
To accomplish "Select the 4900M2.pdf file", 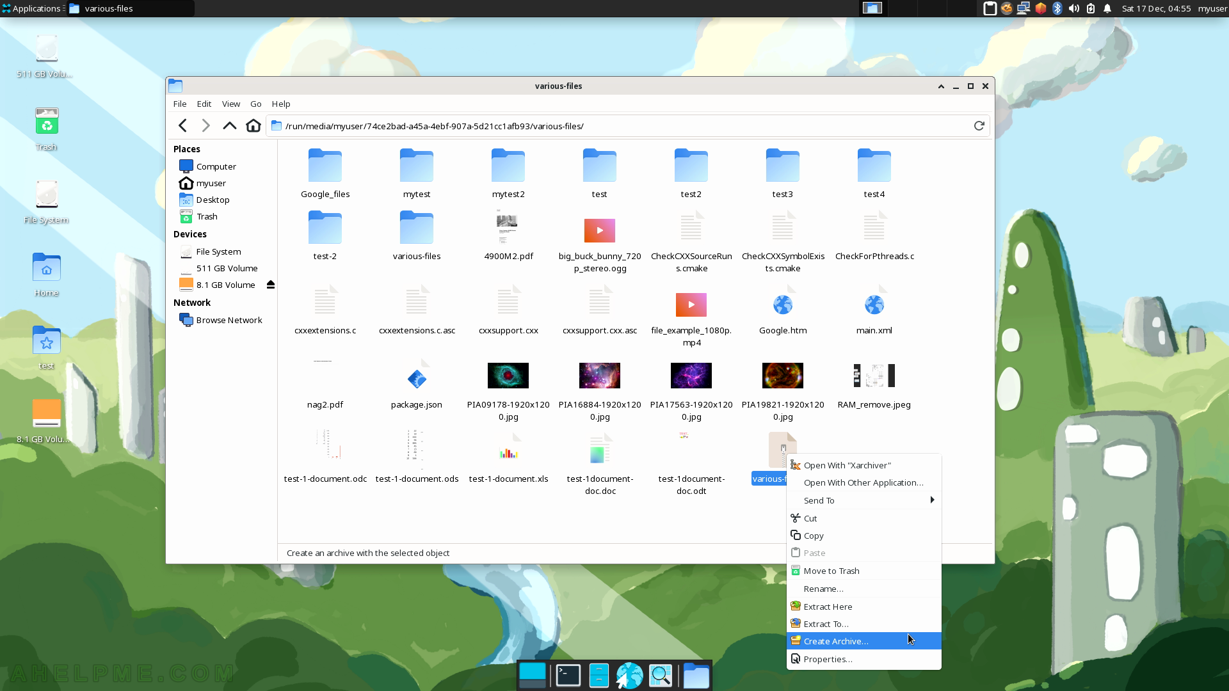I will (508, 235).
